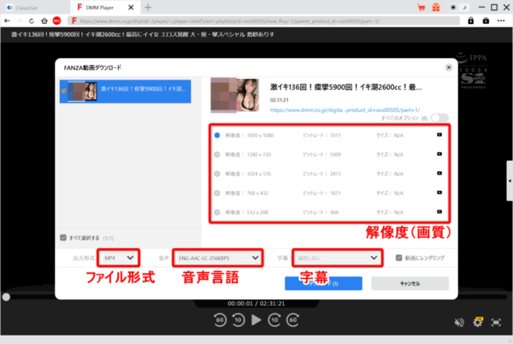Skip forward 60 seconds button
This screenshot has width=513, height=344.
point(292,320)
